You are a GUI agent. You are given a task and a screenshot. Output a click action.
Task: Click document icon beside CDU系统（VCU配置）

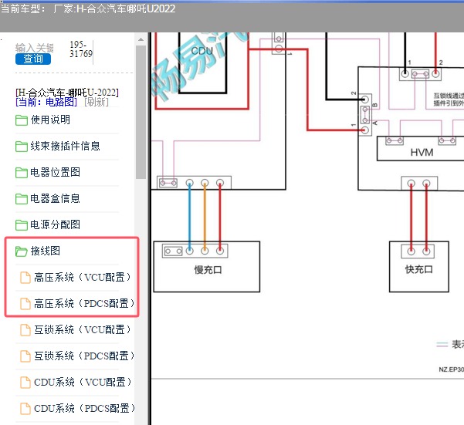(25, 383)
